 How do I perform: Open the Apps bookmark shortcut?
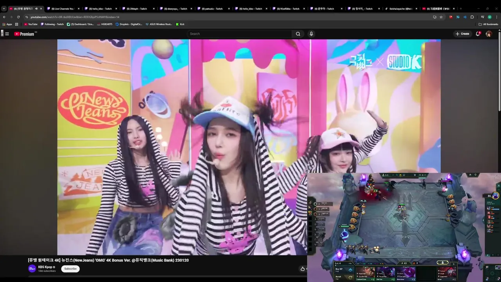(7, 24)
